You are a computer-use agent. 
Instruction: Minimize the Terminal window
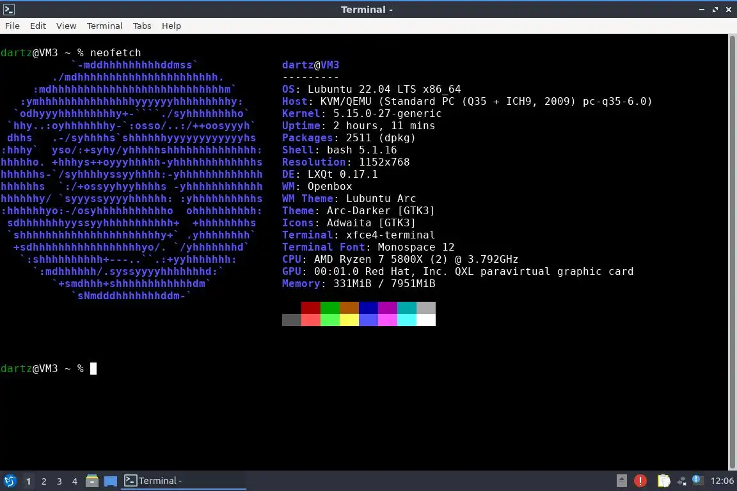pyautogui.click(x=702, y=10)
